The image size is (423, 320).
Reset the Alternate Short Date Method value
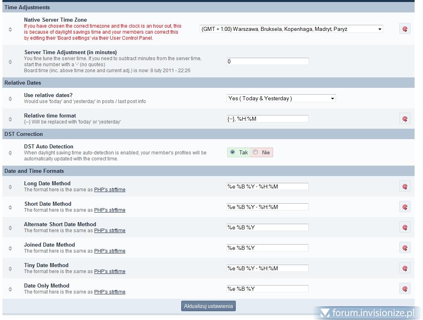(405, 227)
